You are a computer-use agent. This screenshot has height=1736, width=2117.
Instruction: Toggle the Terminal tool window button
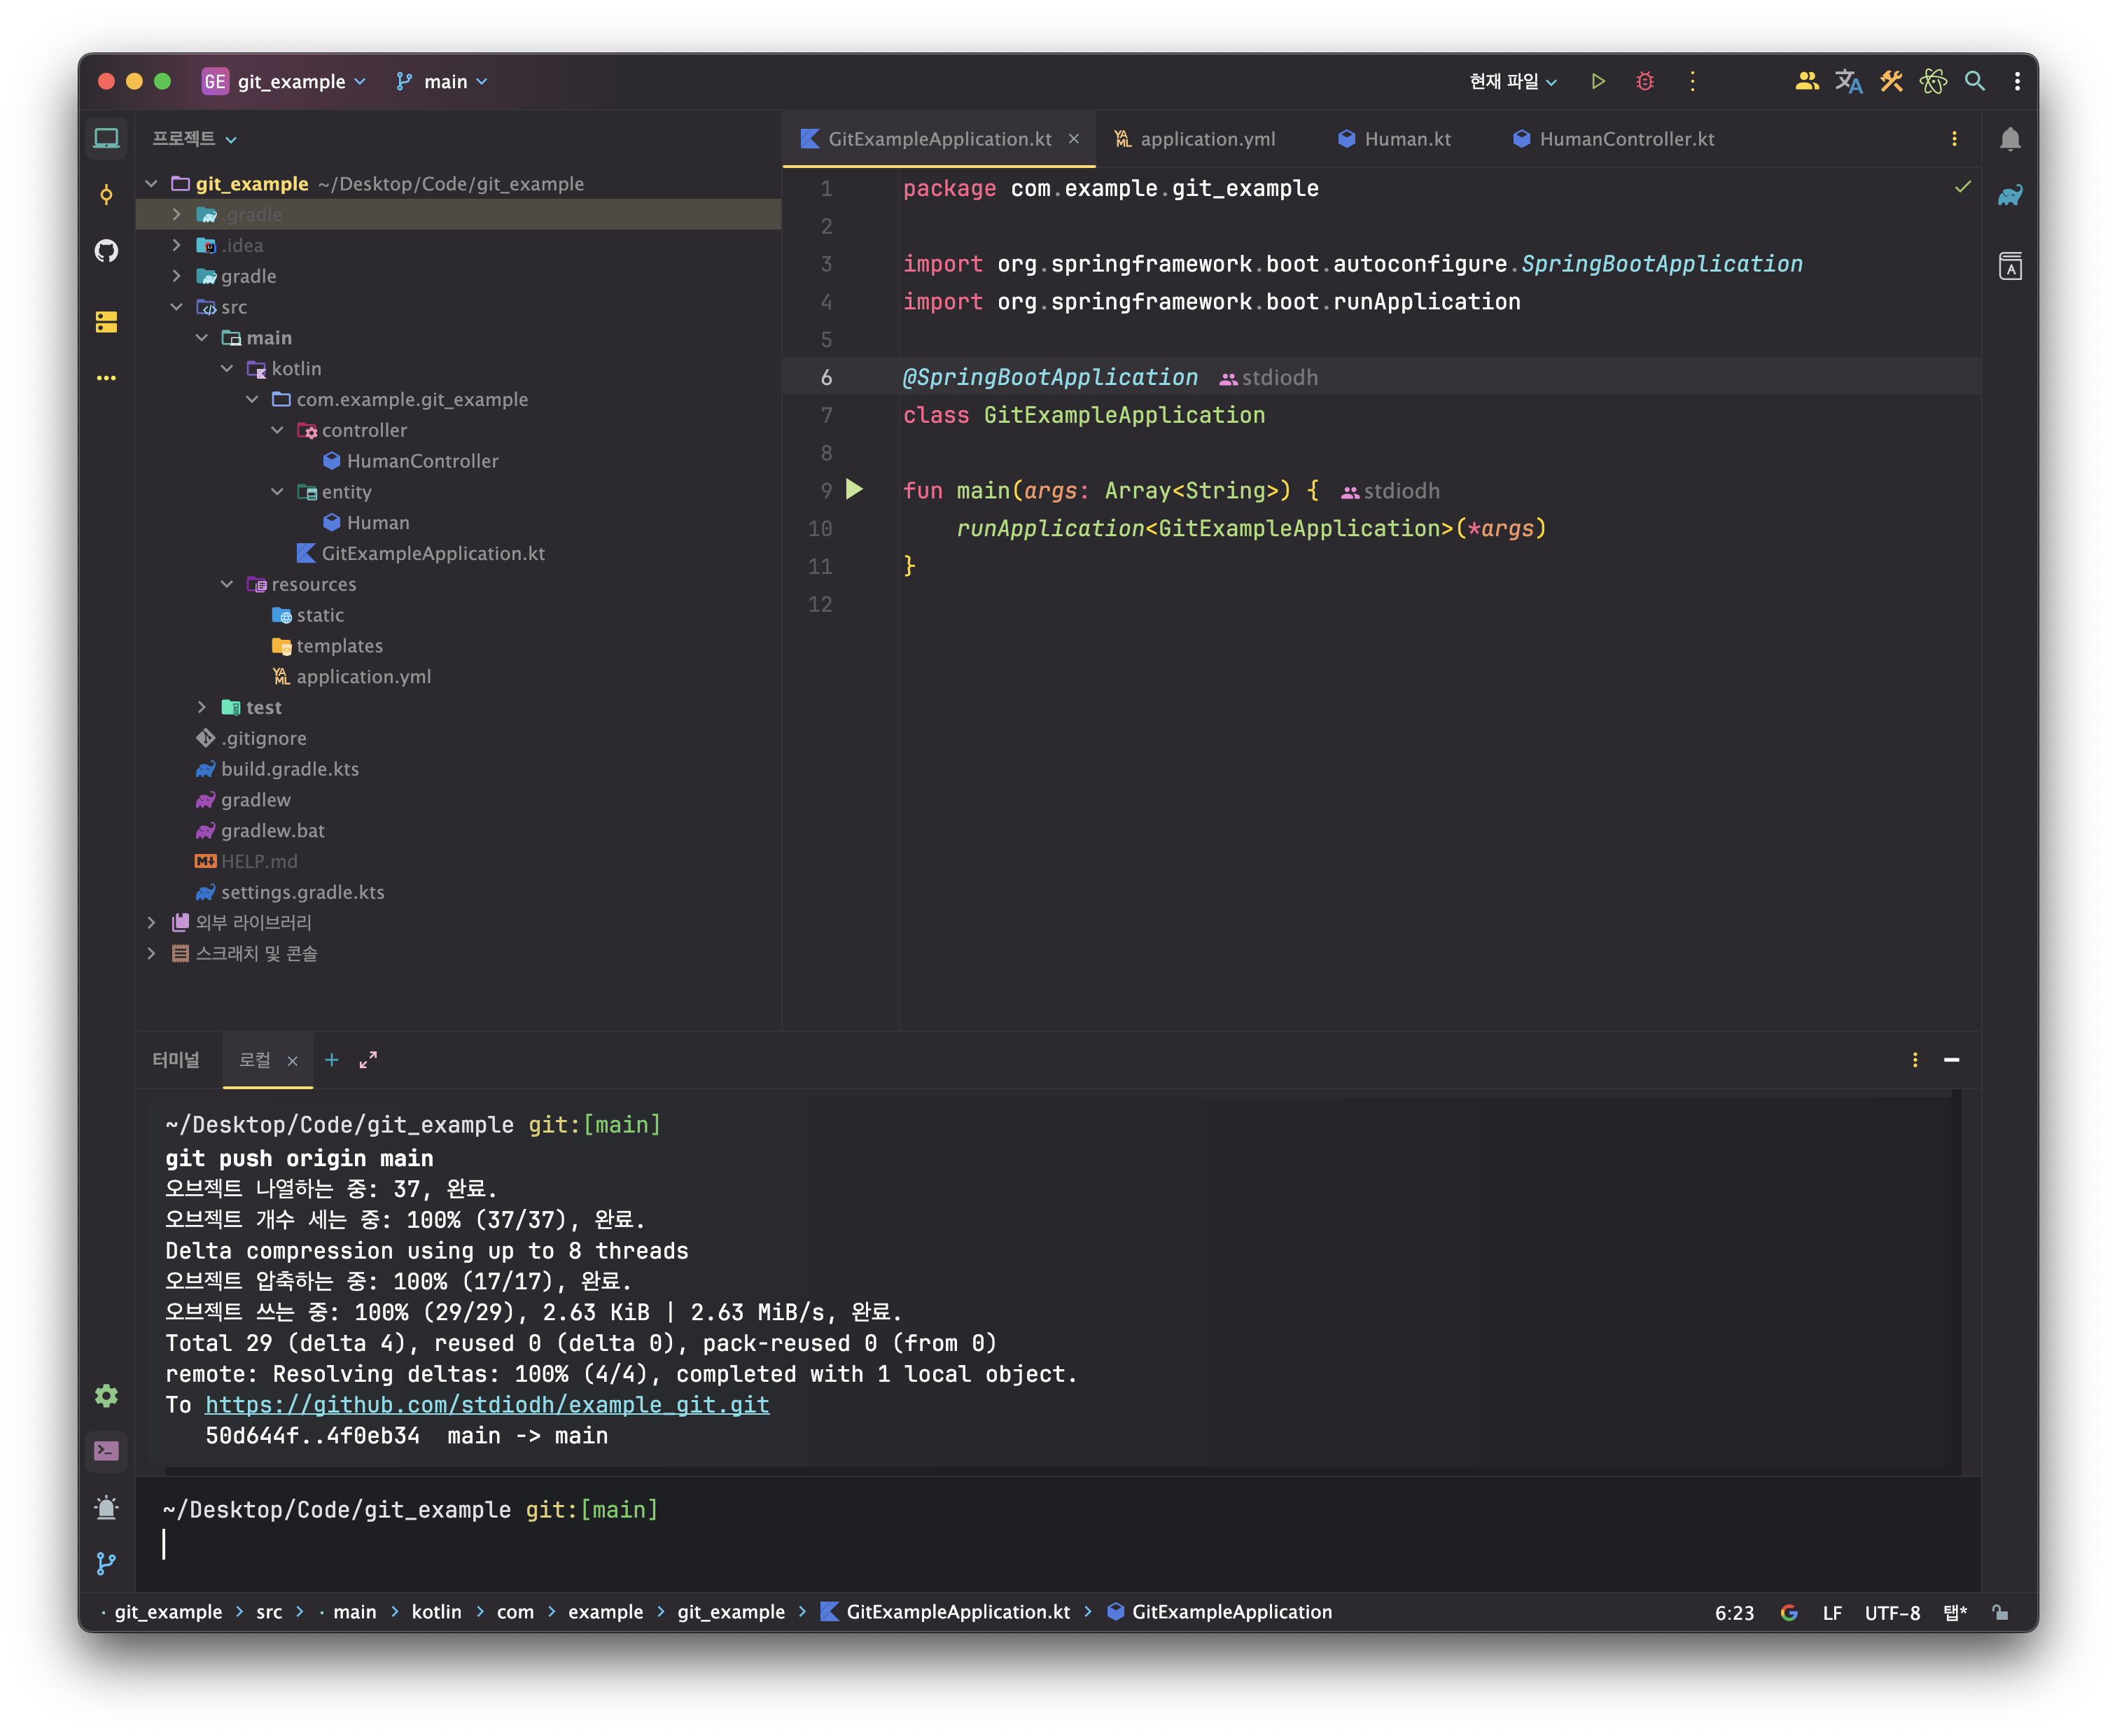click(x=106, y=1450)
